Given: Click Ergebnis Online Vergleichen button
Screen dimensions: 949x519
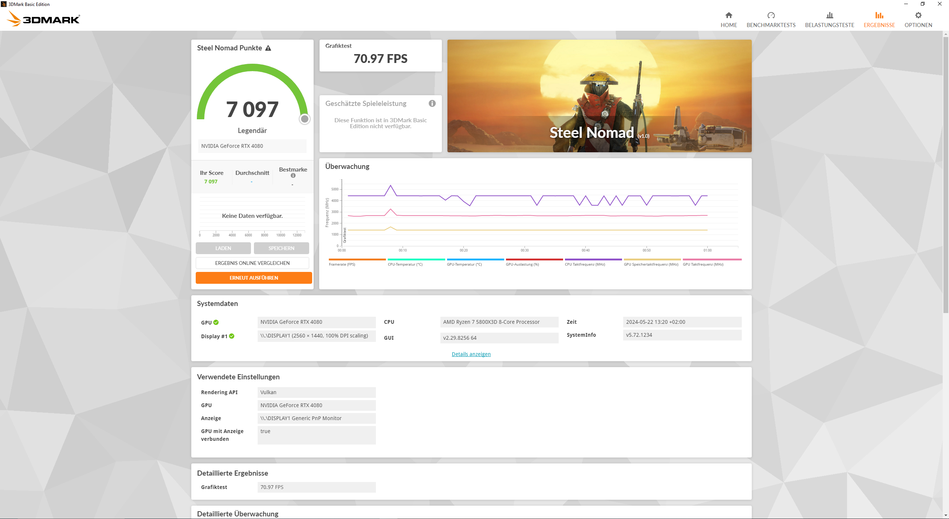Looking at the screenshot, I should point(252,263).
